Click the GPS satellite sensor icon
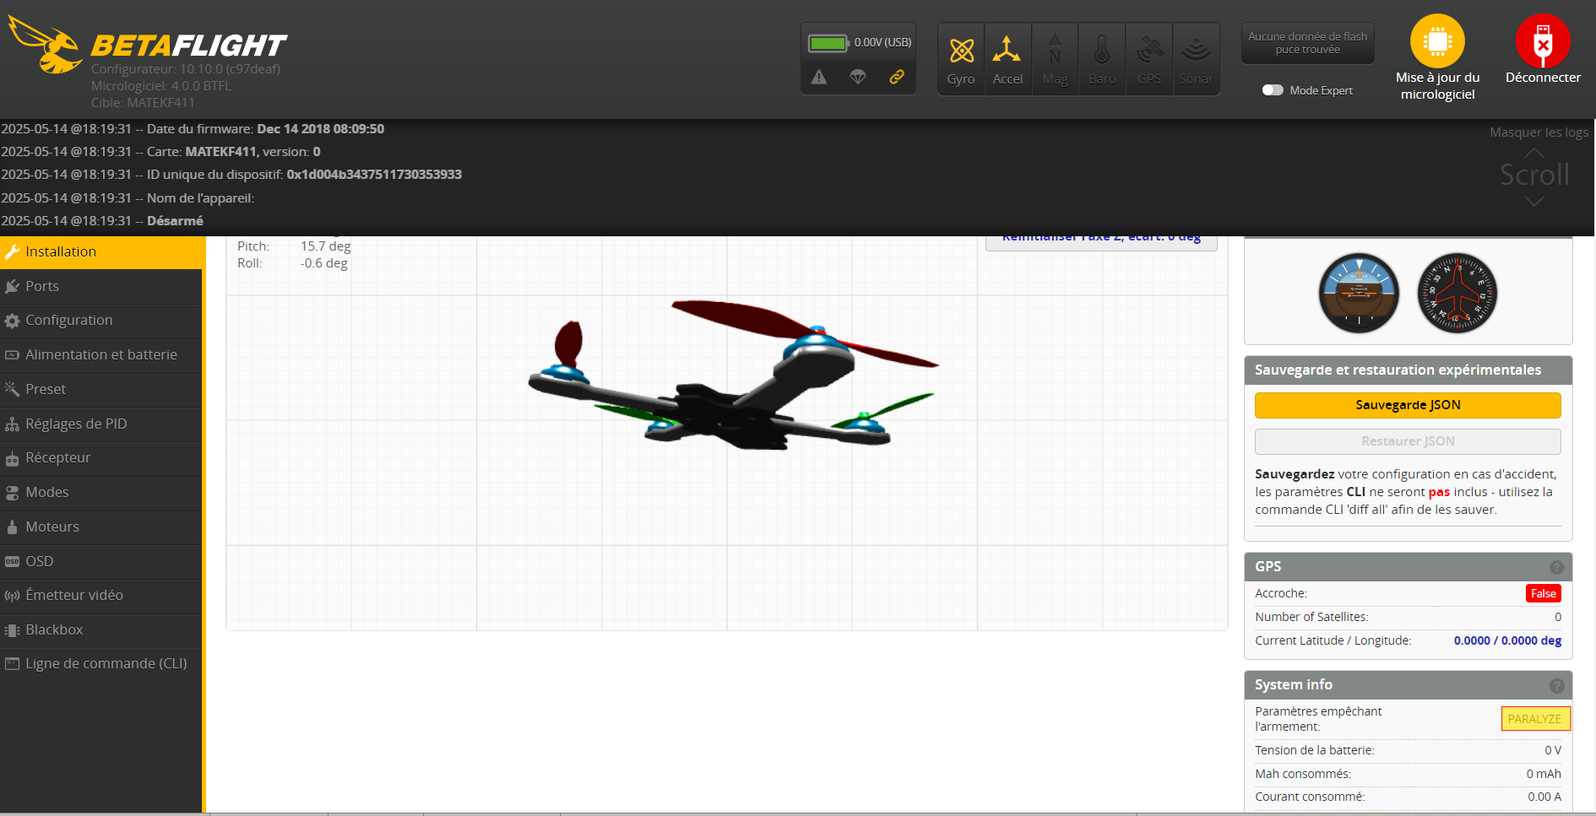The image size is (1596, 816). click(x=1149, y=51)
